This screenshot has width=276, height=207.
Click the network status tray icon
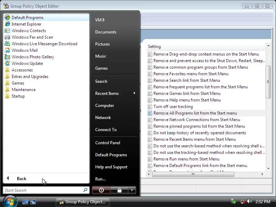pyautogui.click(x=243, y=201)
